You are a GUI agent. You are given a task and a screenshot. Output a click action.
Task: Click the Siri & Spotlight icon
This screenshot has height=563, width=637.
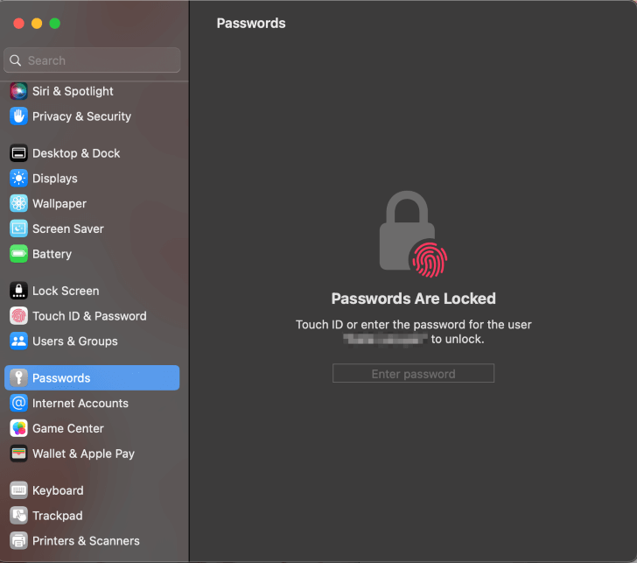(x=18, y=91)
